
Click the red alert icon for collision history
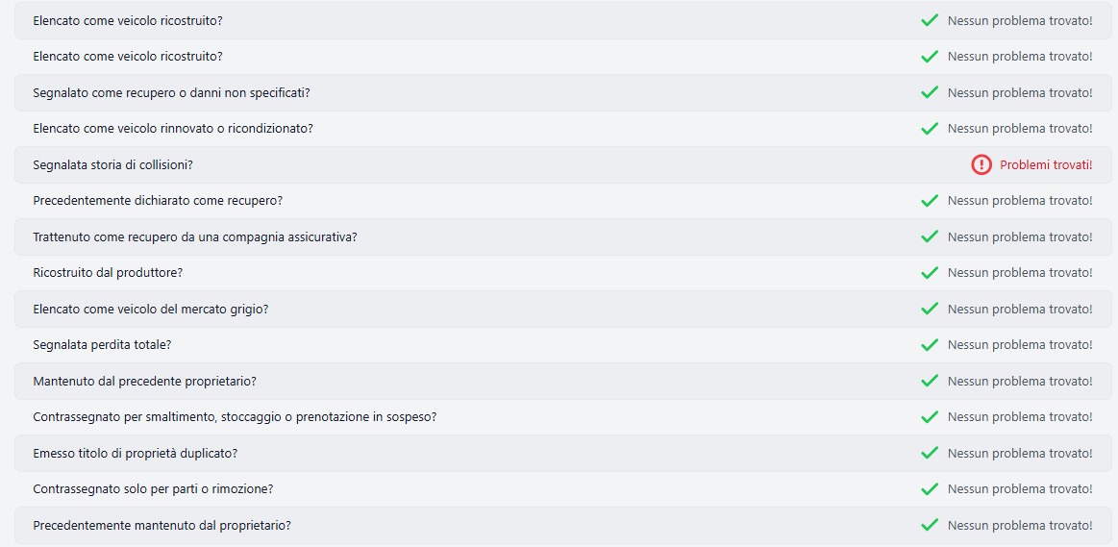click(981, 164)
